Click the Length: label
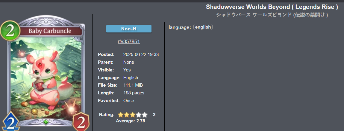Viewport: 344px width, 131px height. [x=106, y=93]
